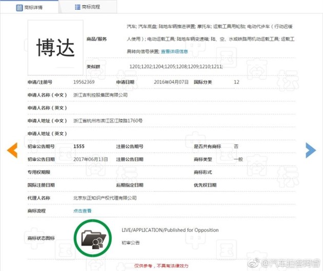Click the 初审公告期号 label

pyautogui.click(x=41, y=147)
